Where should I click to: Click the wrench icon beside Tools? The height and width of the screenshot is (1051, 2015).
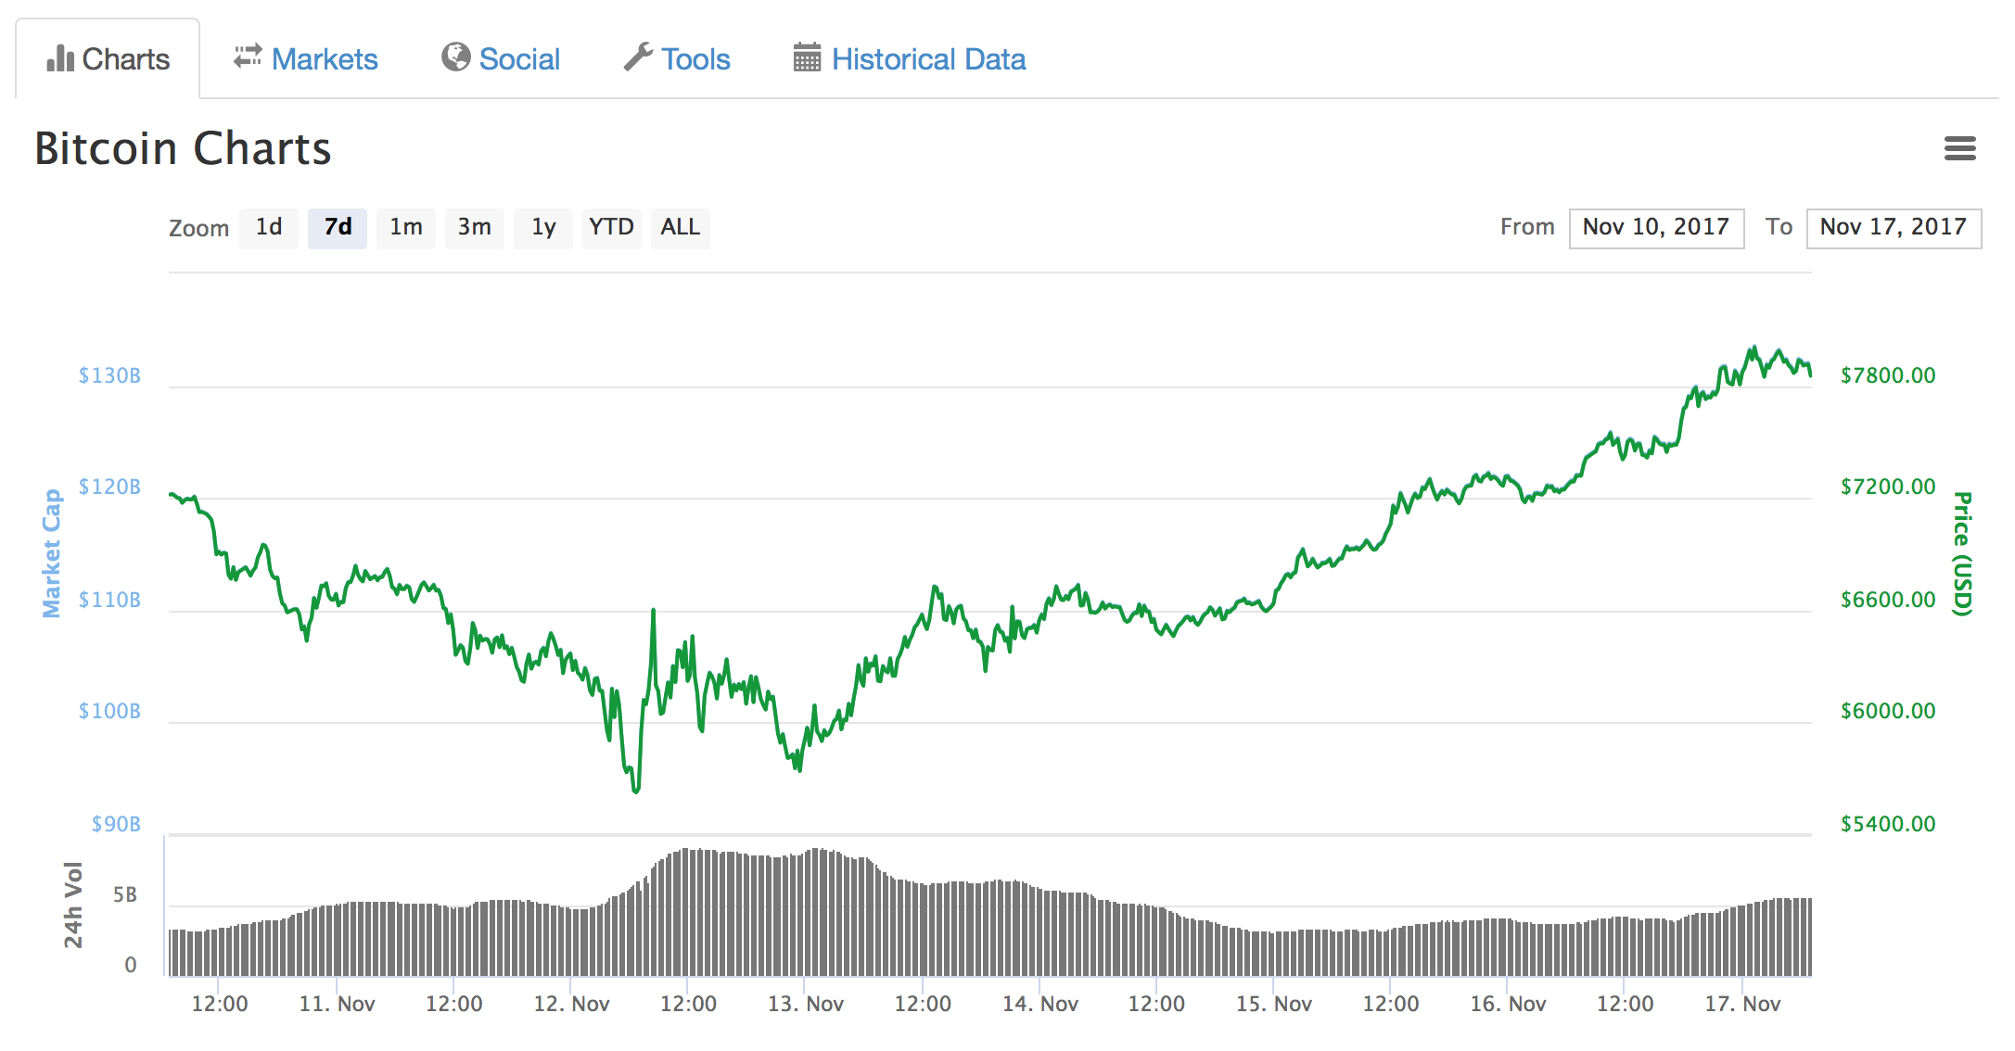(638, 57)
